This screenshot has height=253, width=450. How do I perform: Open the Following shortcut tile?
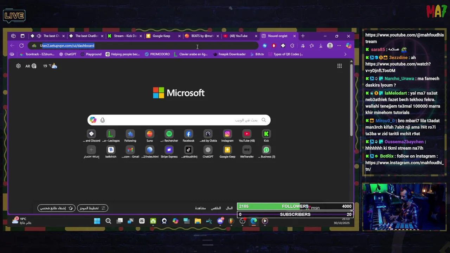[130, 136]
